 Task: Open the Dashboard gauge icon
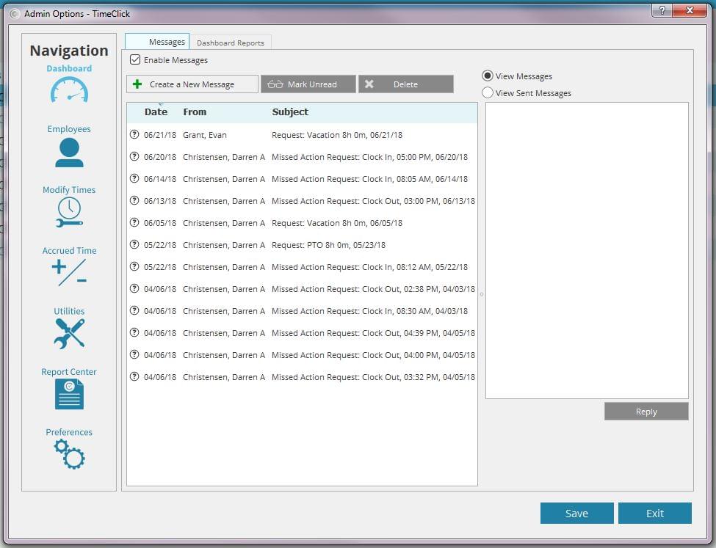[69, 90]
